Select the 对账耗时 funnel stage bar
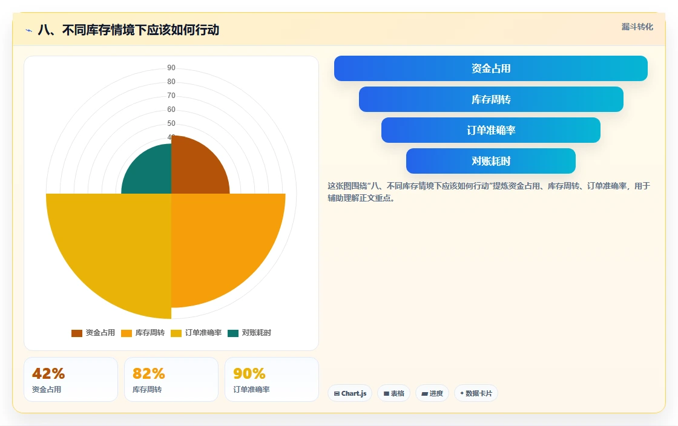The width and height of the screenshot is (678, 426). click(491, 161)
